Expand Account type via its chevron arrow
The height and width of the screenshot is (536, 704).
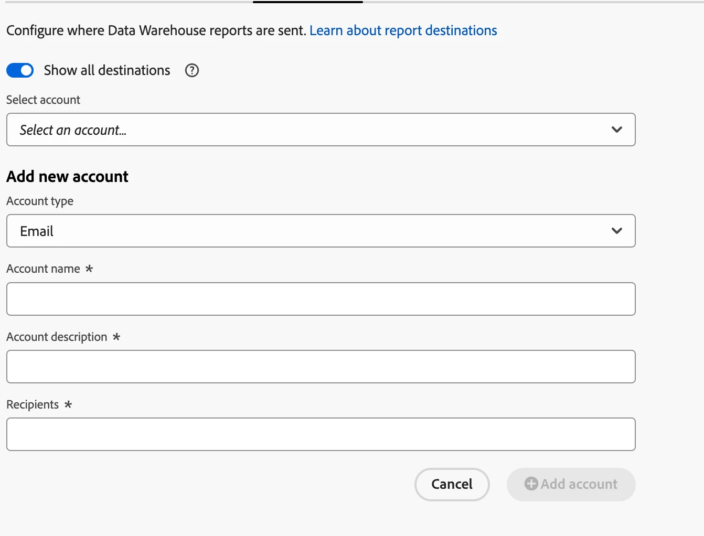[617, 231]
